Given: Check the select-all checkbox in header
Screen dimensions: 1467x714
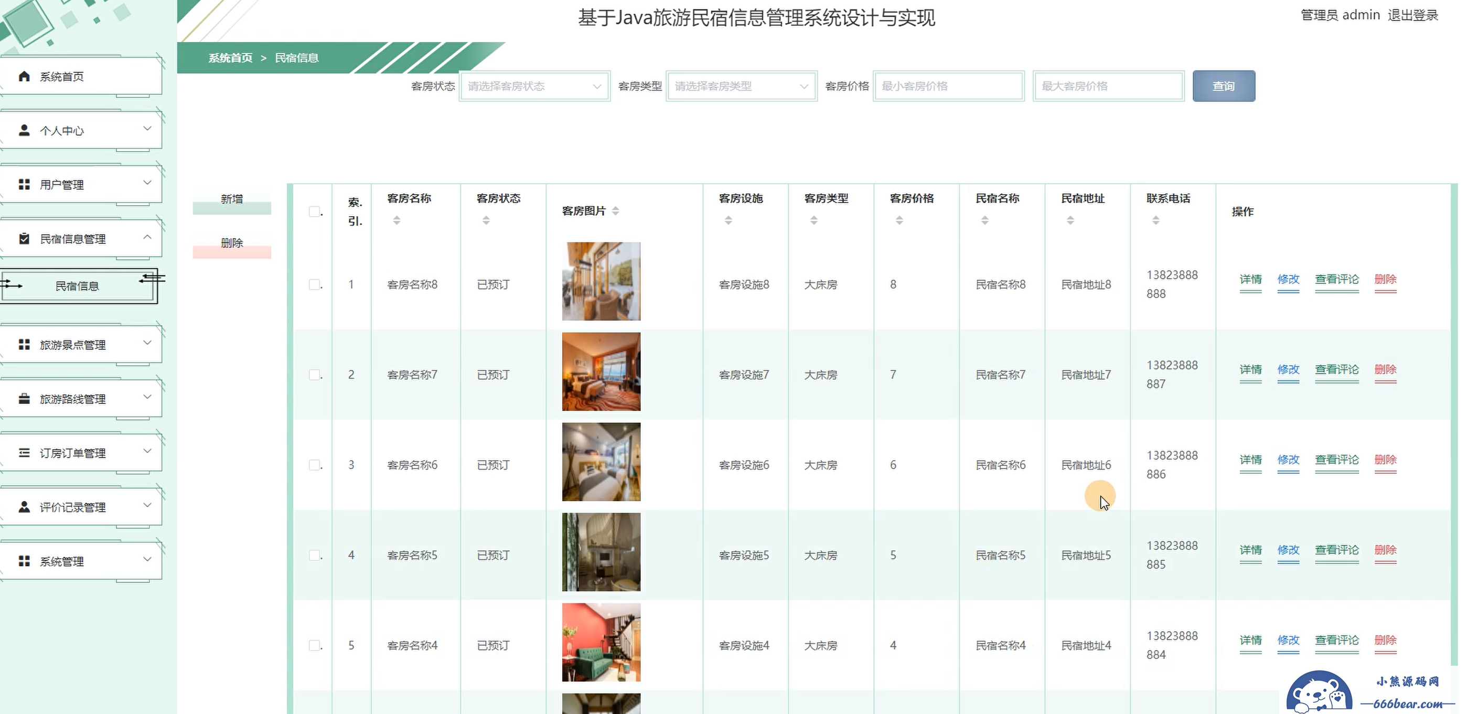Looking at the screenshot, I should (x=314, y=211).
